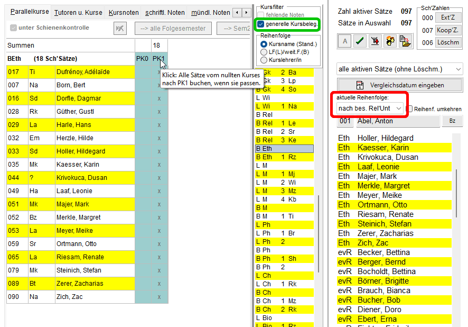Click the folder with document icon
The height and width of the screenshot is (327, 468).
coord(405,41)
